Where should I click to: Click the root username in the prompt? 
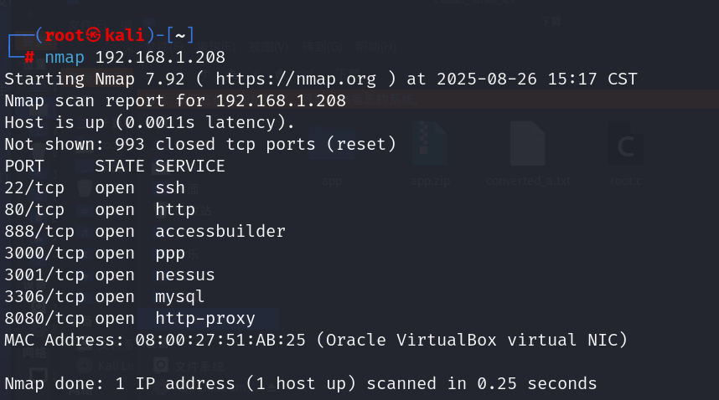coord(64,35)
